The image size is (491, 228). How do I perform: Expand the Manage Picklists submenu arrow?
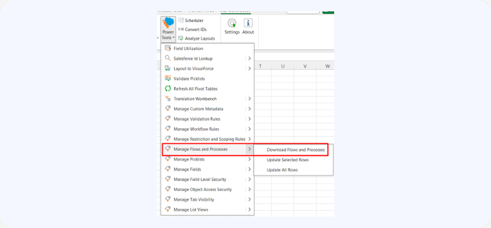click(x=249, y=159)
